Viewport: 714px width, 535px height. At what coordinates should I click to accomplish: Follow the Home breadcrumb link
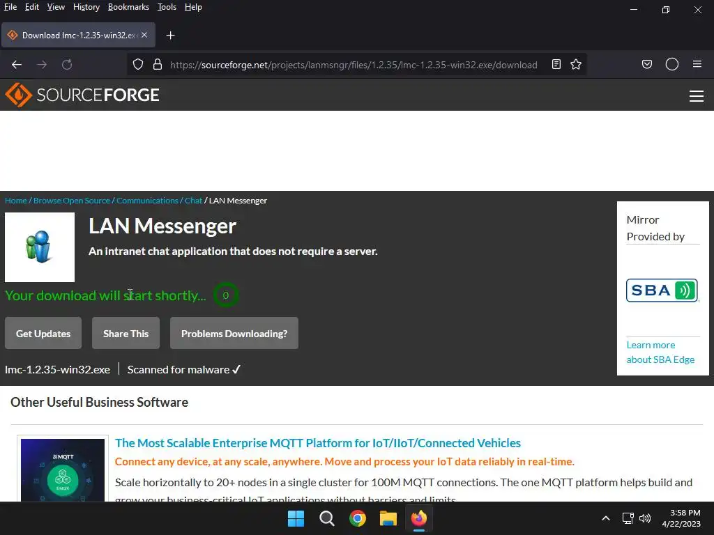pyautogui.click(x=16, y=200)
